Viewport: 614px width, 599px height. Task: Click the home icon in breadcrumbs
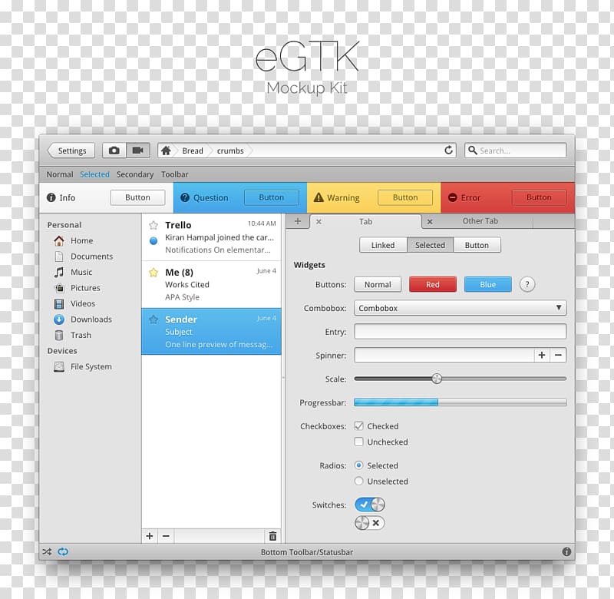[166, 151]
